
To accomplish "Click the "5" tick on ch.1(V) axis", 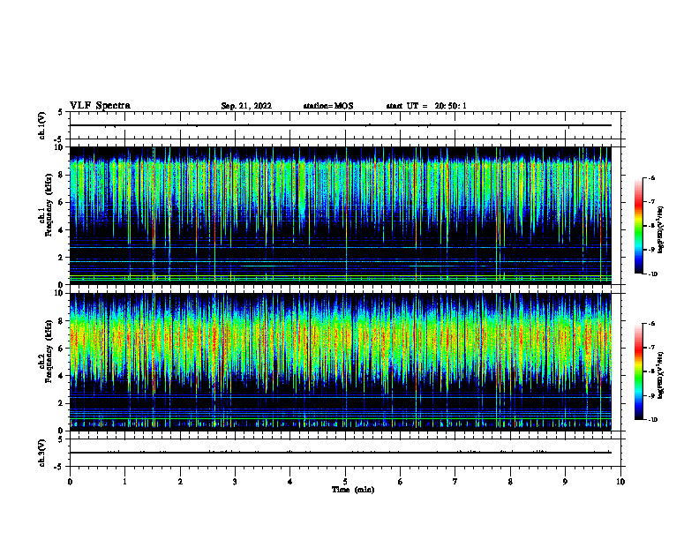I will point(62,112).
